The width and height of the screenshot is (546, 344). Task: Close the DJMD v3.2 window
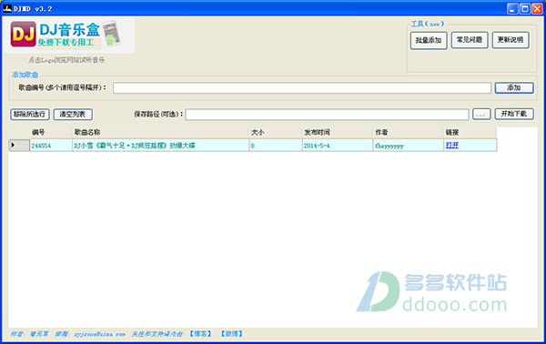537,9
